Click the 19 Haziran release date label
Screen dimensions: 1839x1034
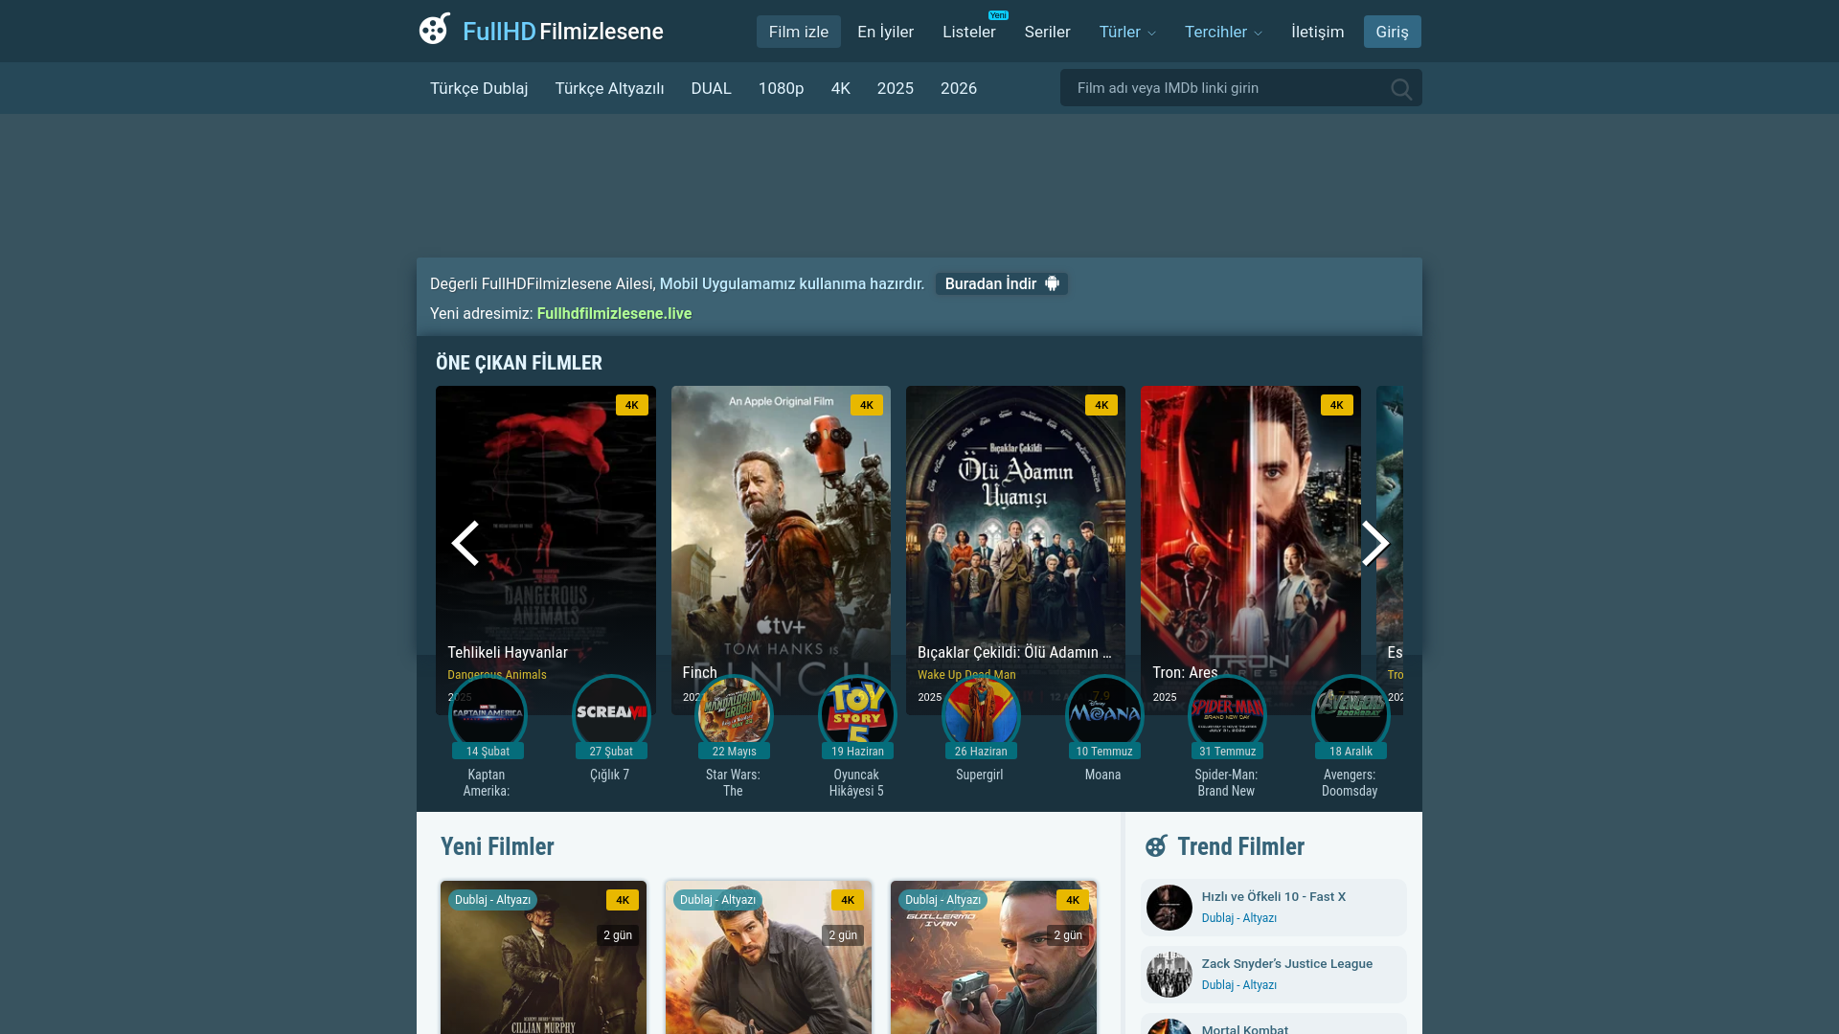(x=857, y=752)
